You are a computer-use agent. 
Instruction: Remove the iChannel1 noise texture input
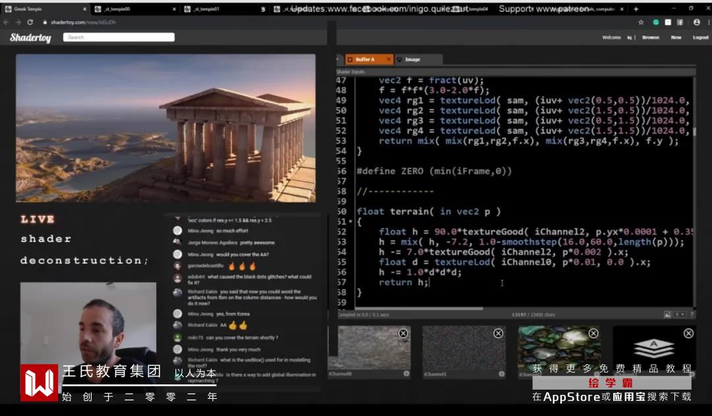click(498, 334)
